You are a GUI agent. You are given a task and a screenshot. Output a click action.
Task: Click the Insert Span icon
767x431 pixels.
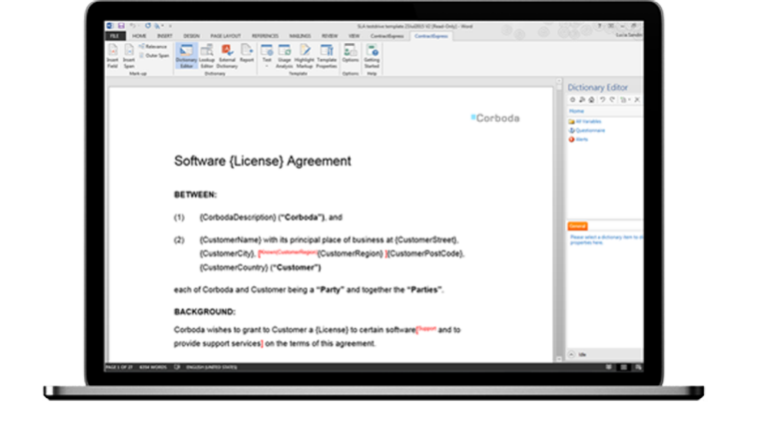(129, 52)
